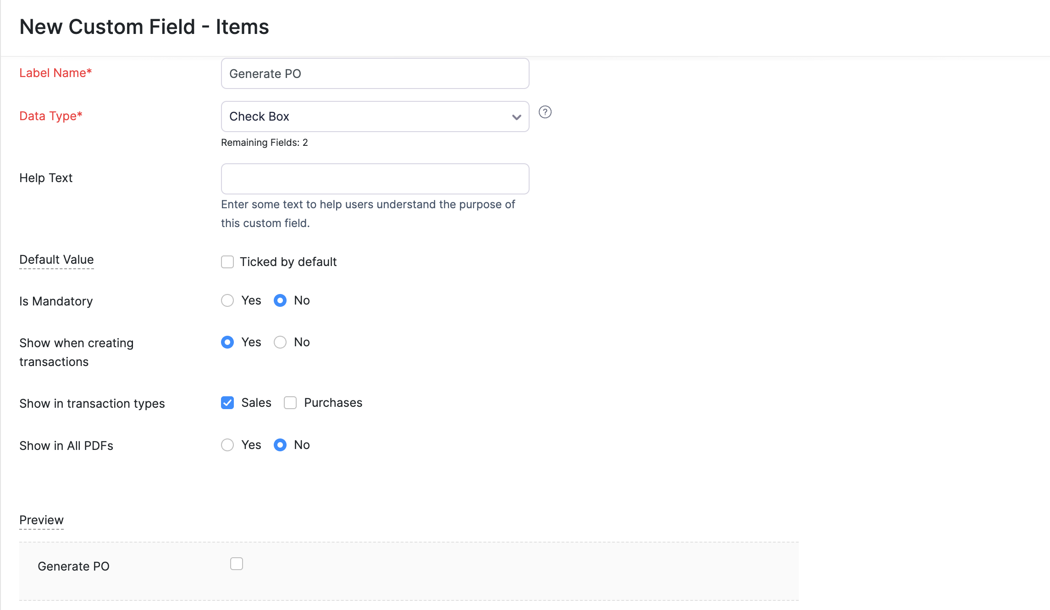
Task: Click the Data Type help question-mark icon
Action: pos(545,112)
